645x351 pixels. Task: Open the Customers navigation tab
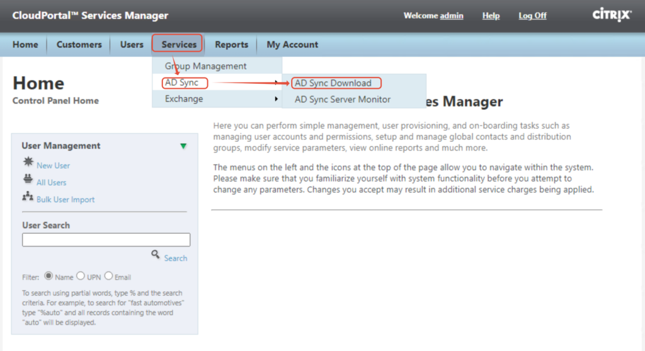click(79, 45)
